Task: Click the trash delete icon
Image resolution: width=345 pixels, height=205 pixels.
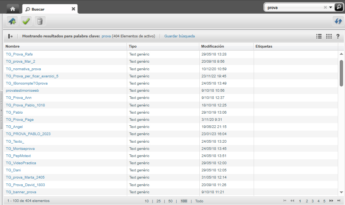Action: click(40, 21)
